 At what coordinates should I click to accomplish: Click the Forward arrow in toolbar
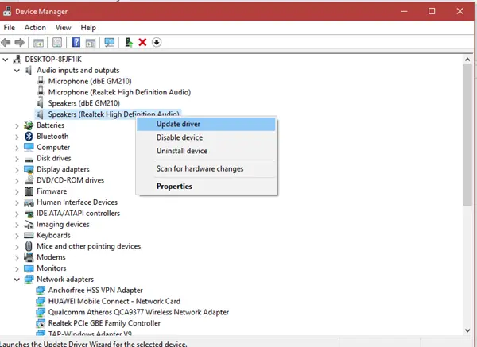(x=19, y=43)
